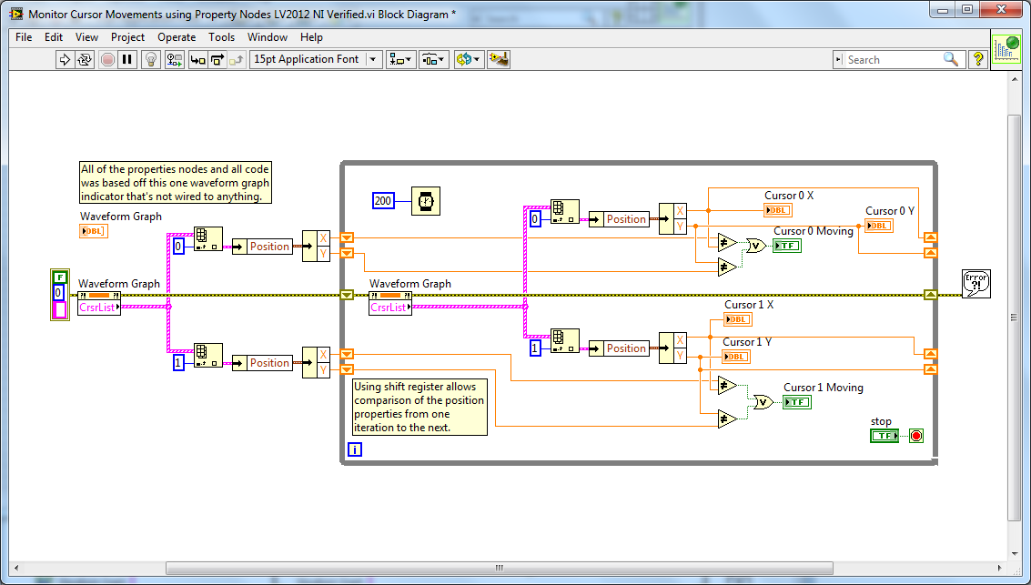Screen dimensions: 1031x585
Task: Click the Step Into button
Action: click(x=197, y=60)
